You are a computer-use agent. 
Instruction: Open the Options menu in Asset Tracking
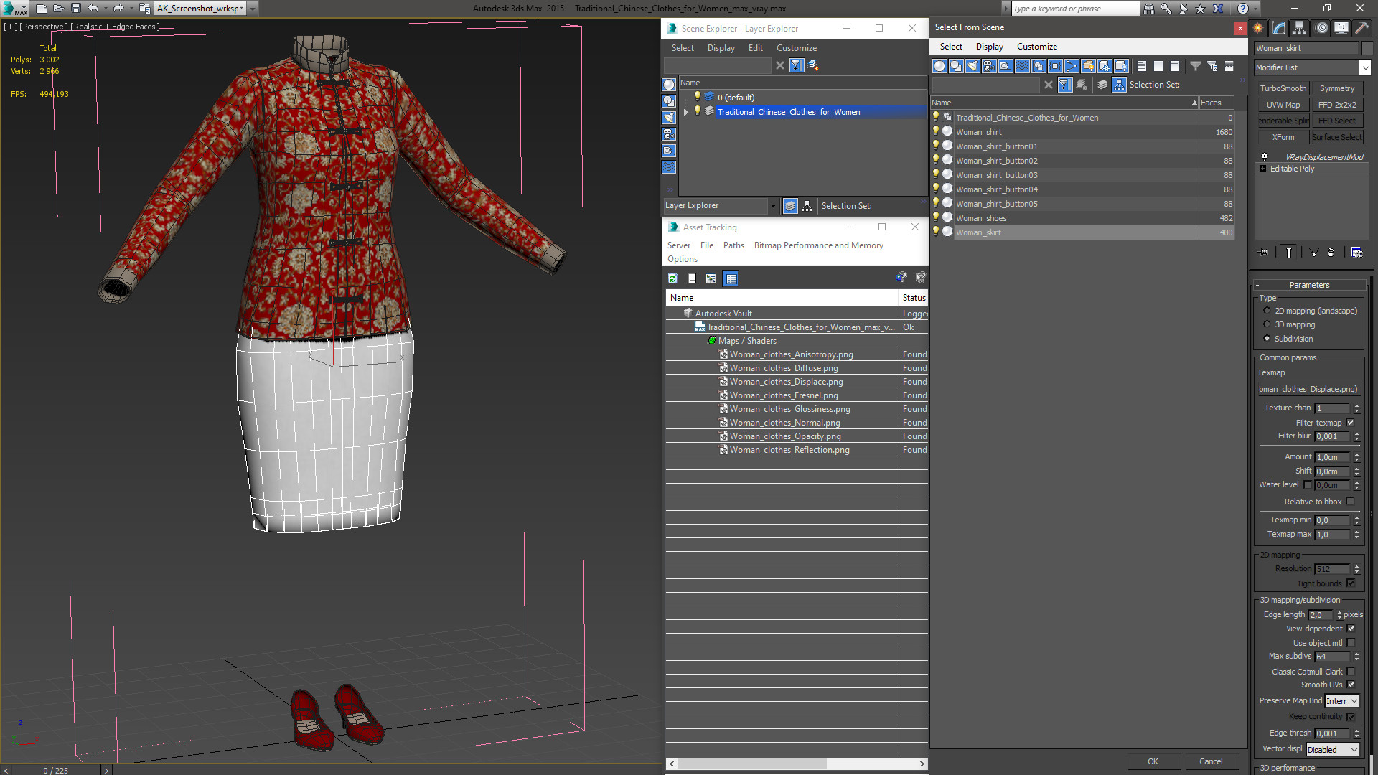[682, 259]
